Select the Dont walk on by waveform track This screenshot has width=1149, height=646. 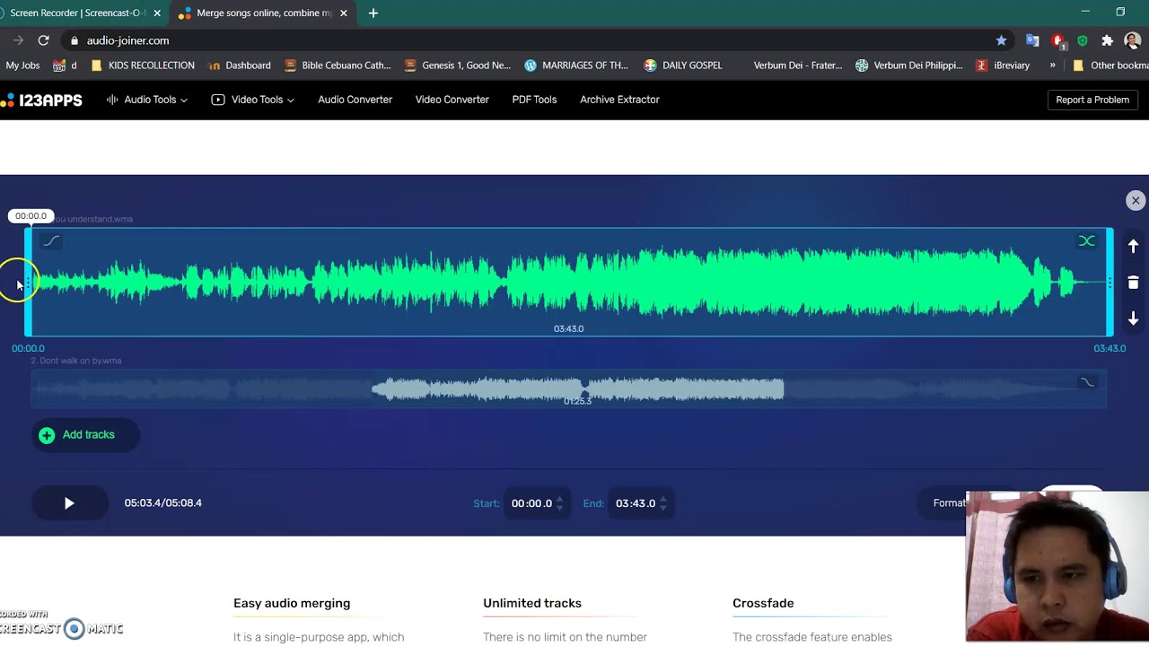[568, 389]
